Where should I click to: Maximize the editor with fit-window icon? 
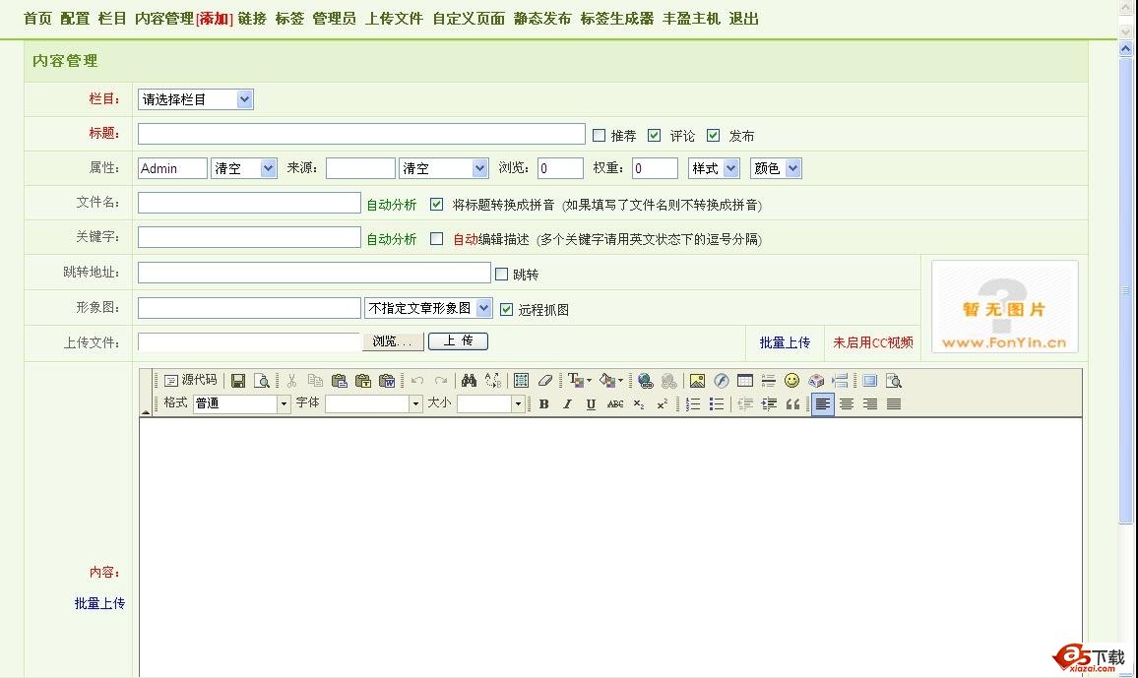click(x=869, y=381)
